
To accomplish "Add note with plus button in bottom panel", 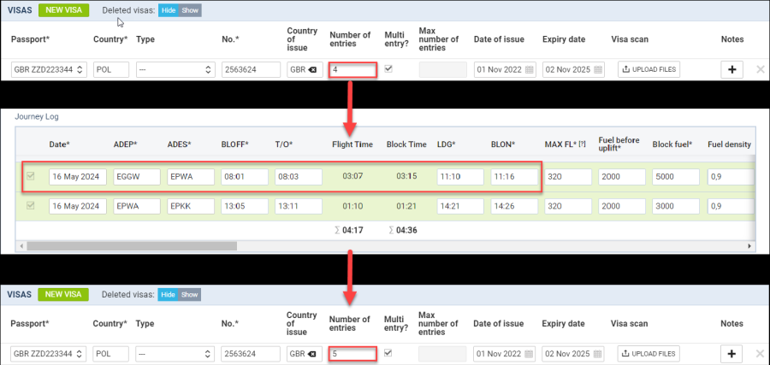I will click(731, 353).
